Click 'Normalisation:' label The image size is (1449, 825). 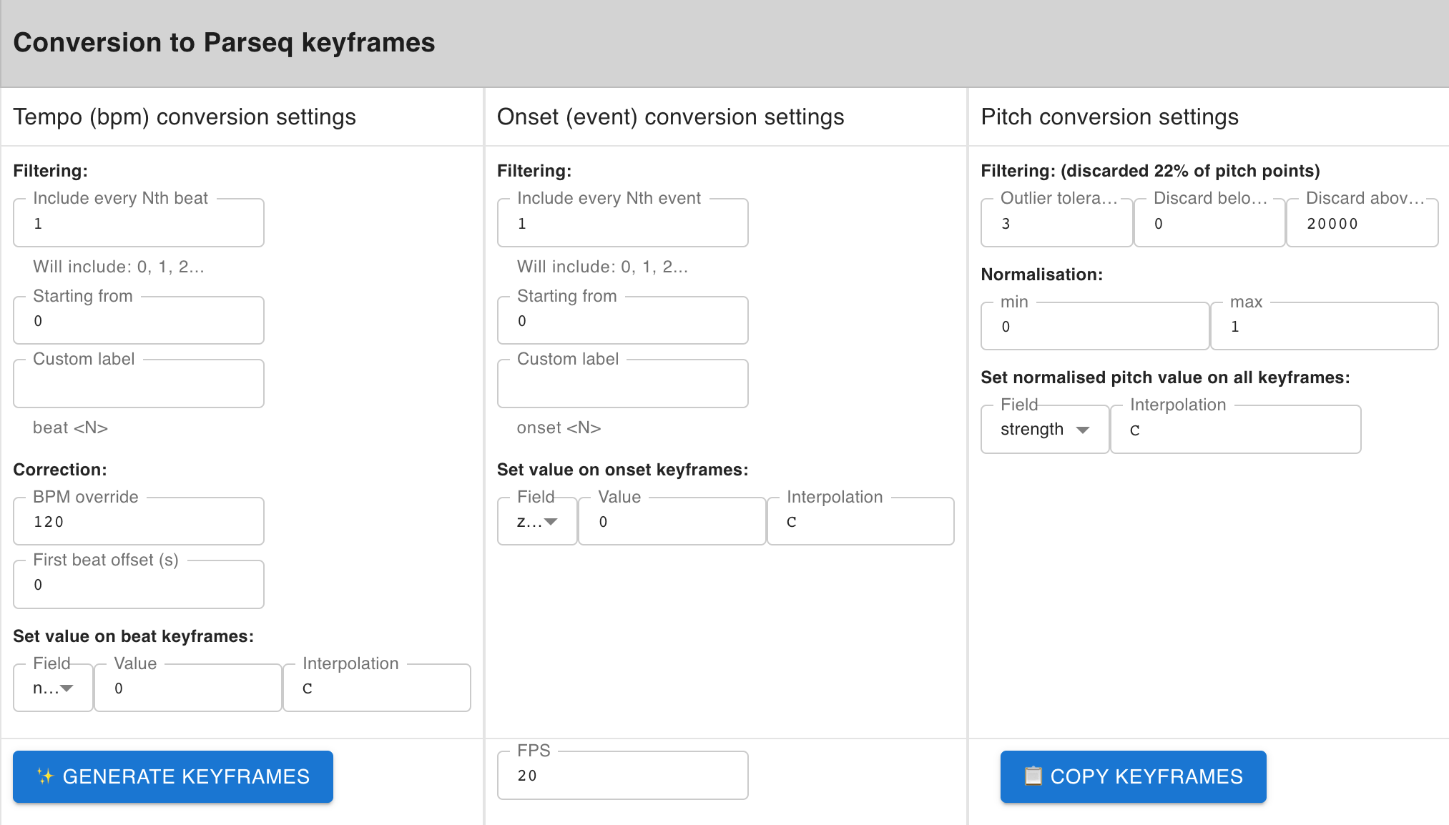pos(1042,275)
